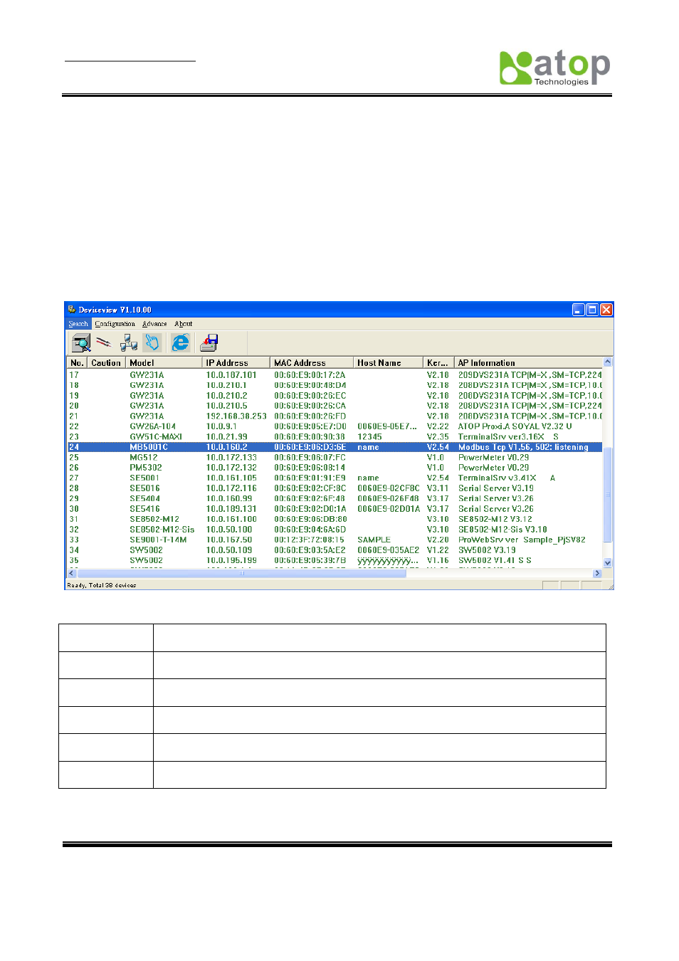Select device with IP 10.0.187.101
This screenshot has width=679, height=961.
pyautogui.click(x=335, y=375)
